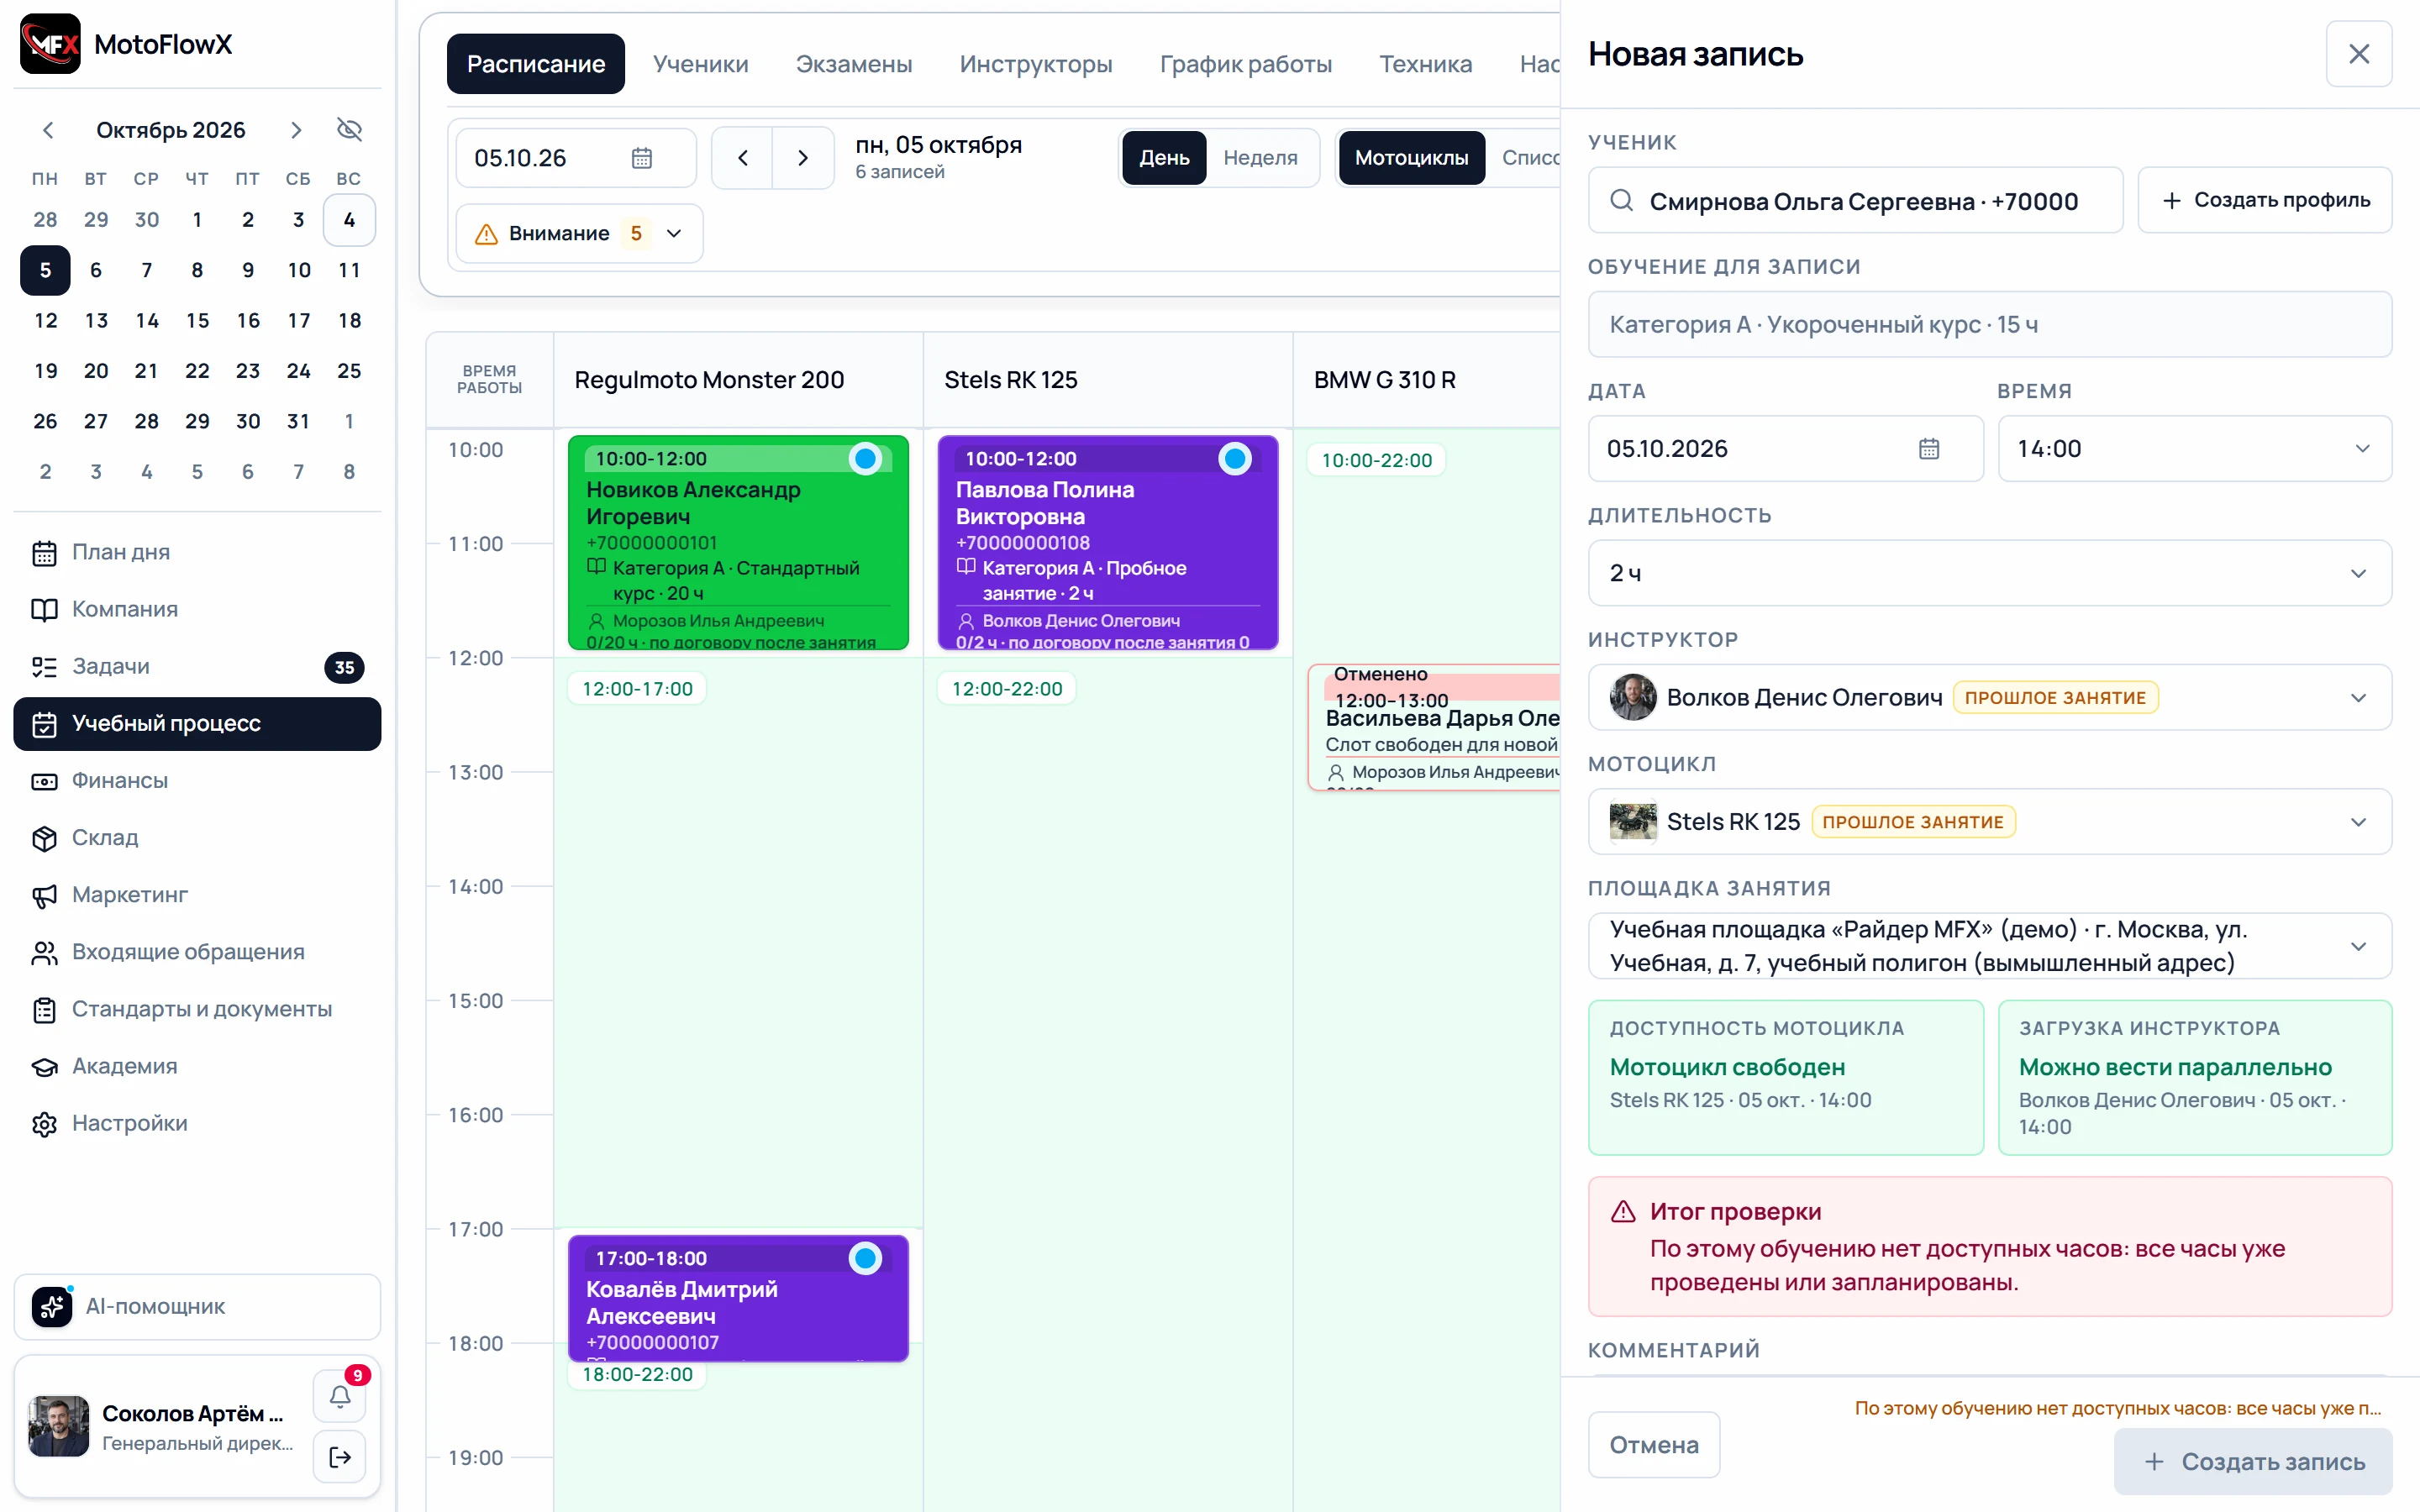Switch schedule view to День
Viewport: 2420px width, 1512px height.
1164,158
